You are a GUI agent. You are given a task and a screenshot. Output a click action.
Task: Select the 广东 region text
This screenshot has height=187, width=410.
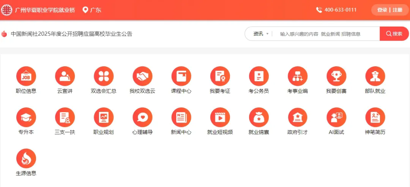point(96,10)
